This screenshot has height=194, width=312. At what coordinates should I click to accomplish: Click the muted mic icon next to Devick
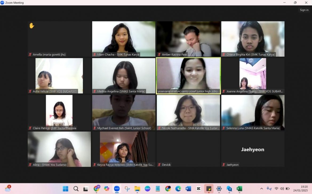click(159, 165)
